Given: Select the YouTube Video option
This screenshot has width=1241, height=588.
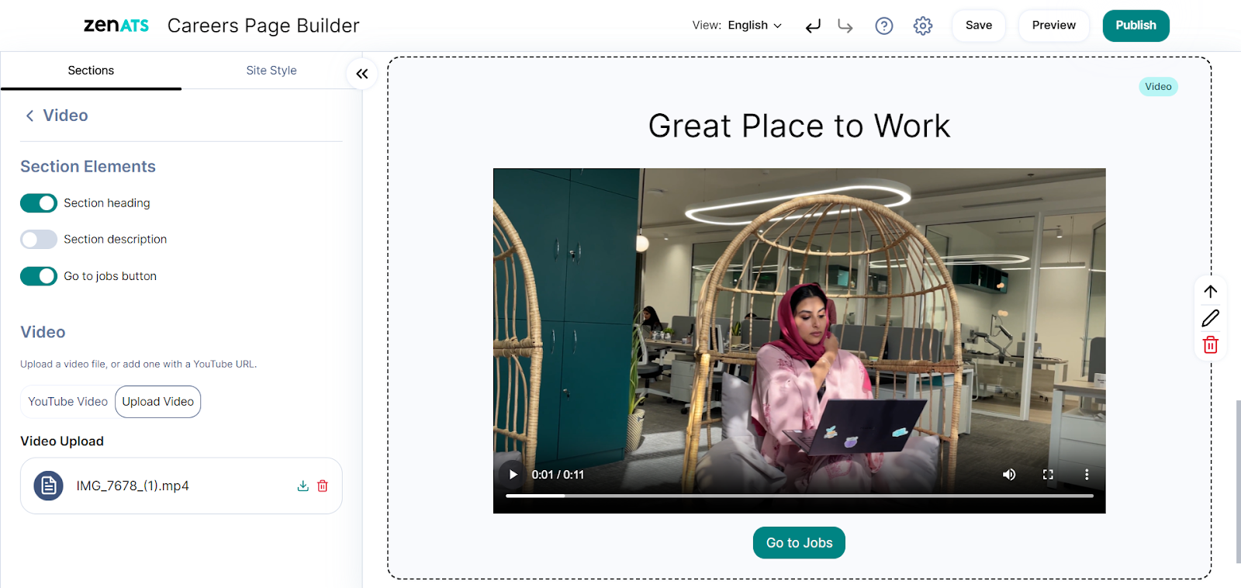Looking at the screenshot, I should 68,402.
